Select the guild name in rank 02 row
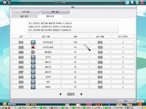Viewport: 146px width, 109px height. click(48, 47)
